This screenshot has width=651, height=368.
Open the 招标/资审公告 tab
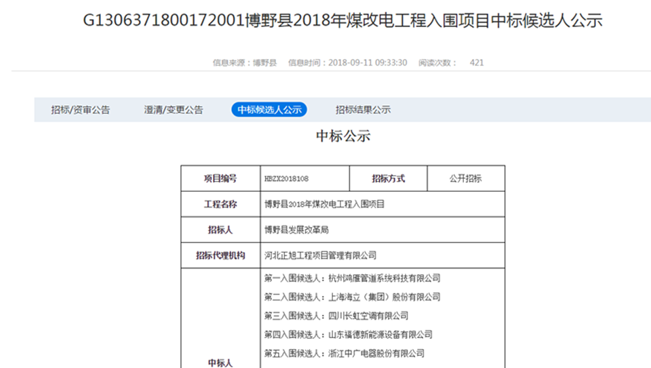click(x=81, y=110)
